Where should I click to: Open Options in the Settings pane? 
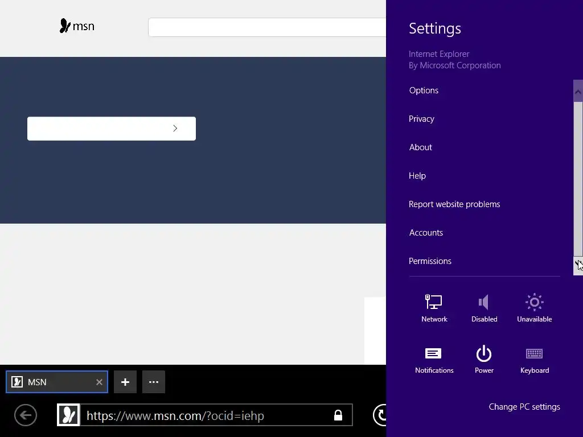(x=424, y=90)
